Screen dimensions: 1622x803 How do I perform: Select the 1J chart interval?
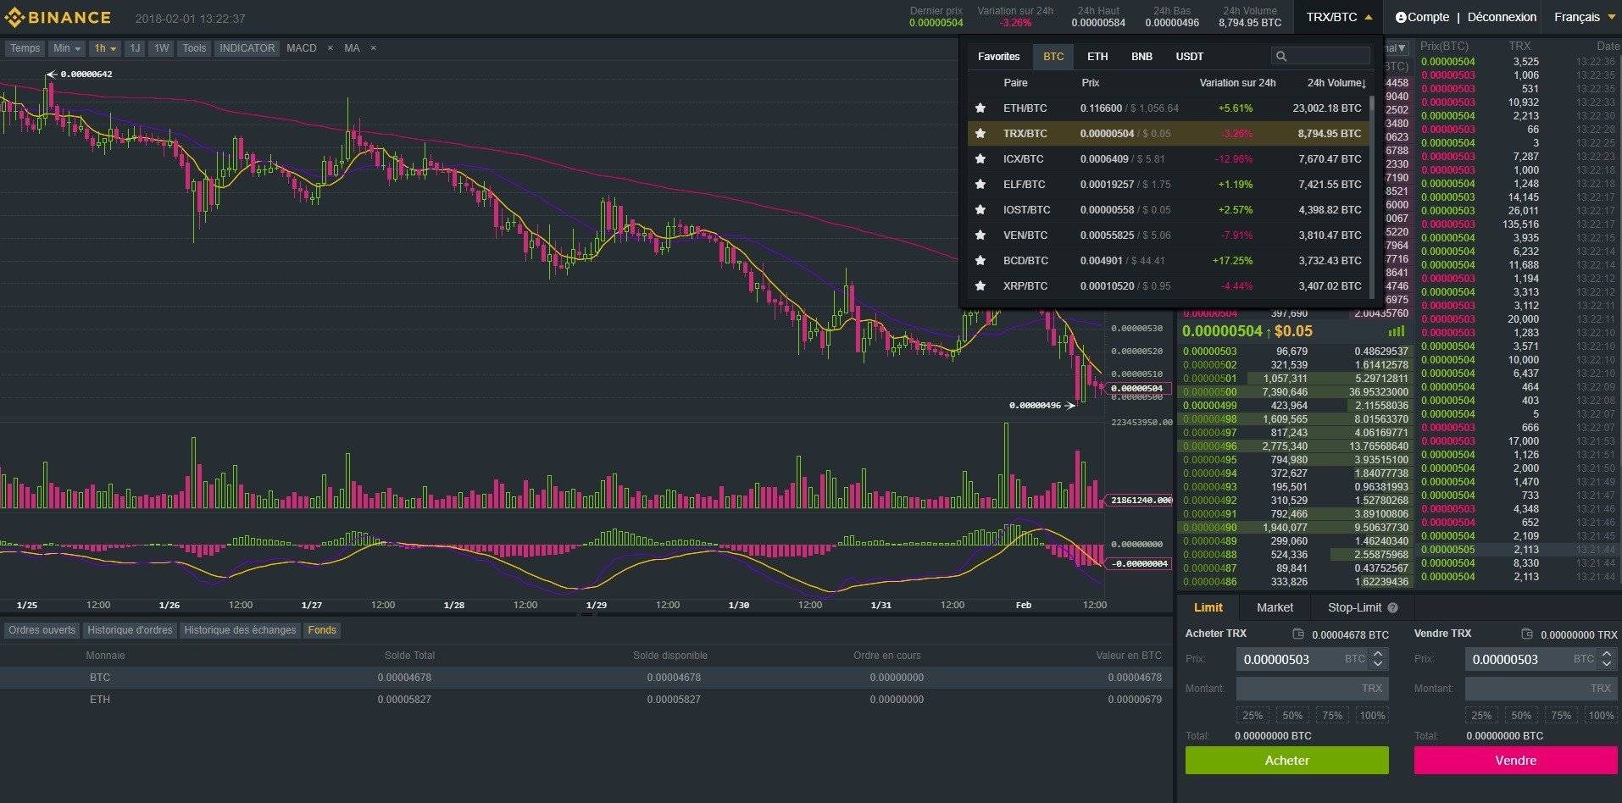click(x=135, y=48)
